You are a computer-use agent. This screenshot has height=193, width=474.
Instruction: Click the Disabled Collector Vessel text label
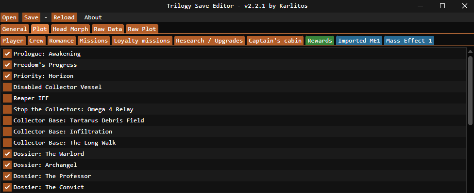tap(57, 88)
